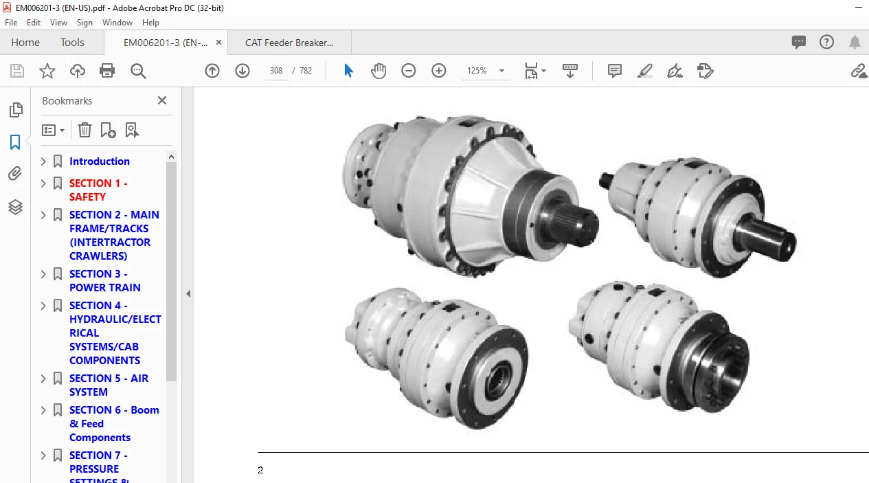Open the bookmark options menu dropdown

tap(53, 130)
